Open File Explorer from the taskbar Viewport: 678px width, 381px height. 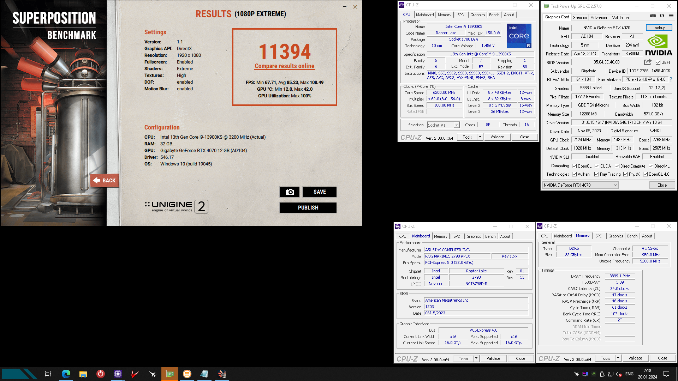(x=83, y=374)
